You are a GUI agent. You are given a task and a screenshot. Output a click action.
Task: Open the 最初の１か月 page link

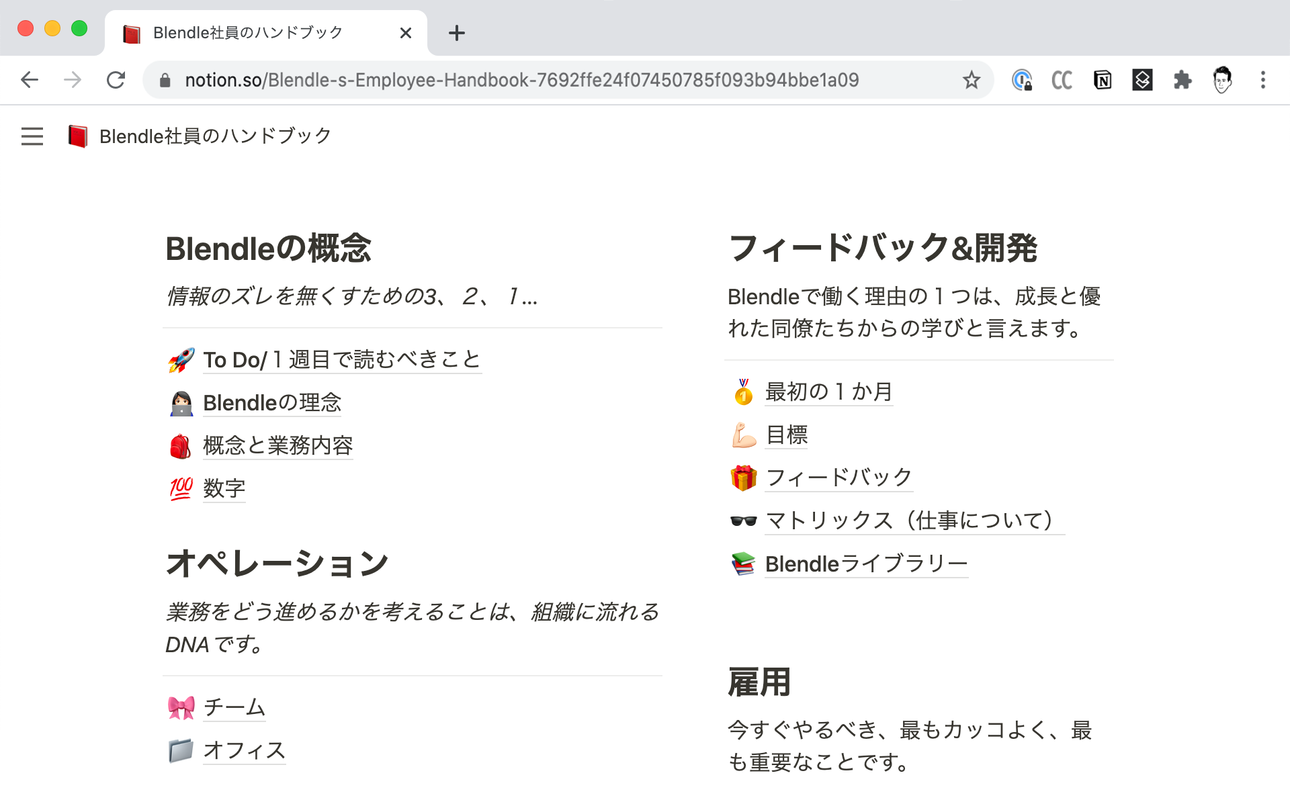coord(828,392)
